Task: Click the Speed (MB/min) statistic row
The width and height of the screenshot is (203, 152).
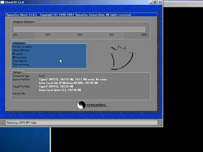Action: tap(21, 50)
